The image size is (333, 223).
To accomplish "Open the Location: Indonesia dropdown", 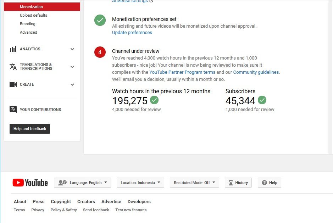I will click(x=140, y=183).
